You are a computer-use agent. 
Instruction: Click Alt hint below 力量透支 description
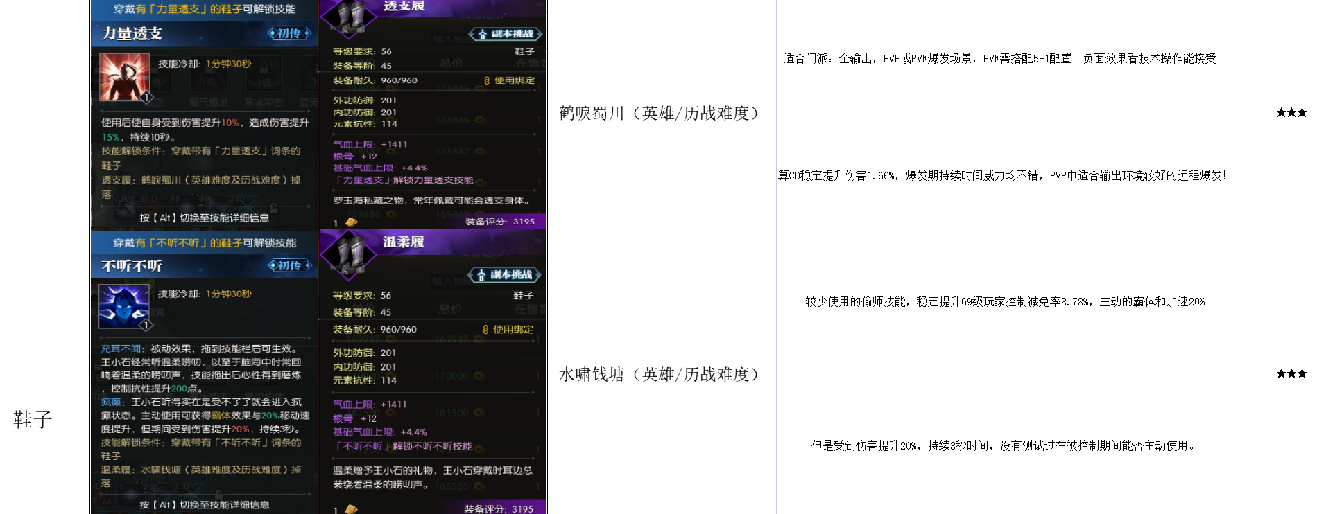(x=205, y=218)
